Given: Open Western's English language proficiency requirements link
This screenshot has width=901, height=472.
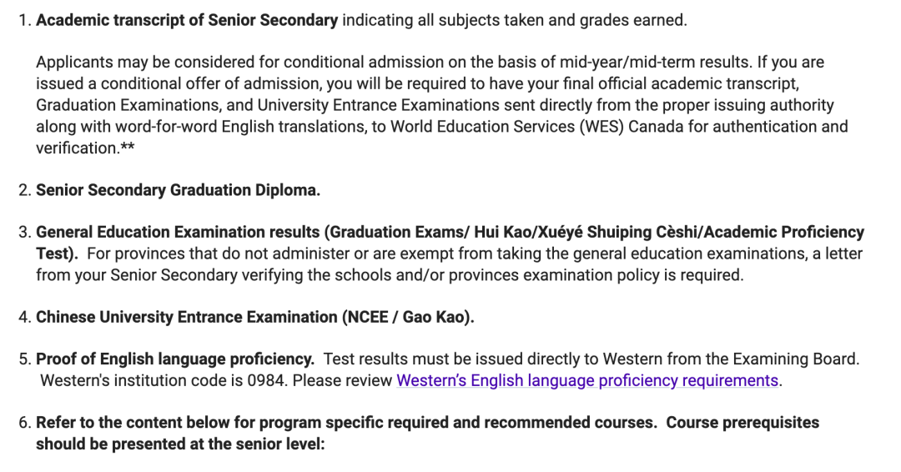Looking at the screenshot, I should (587, 380).
